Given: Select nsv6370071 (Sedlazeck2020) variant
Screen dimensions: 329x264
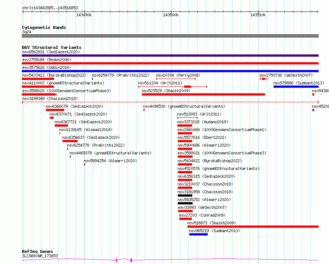Looking at the screenshot, I should coord(78,114).
